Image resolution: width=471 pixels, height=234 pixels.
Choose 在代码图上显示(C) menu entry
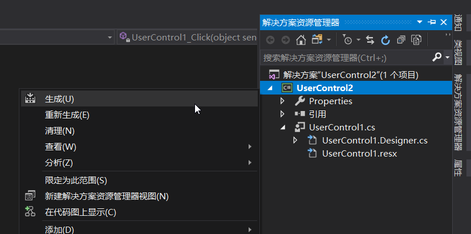(x=139, y=212)
